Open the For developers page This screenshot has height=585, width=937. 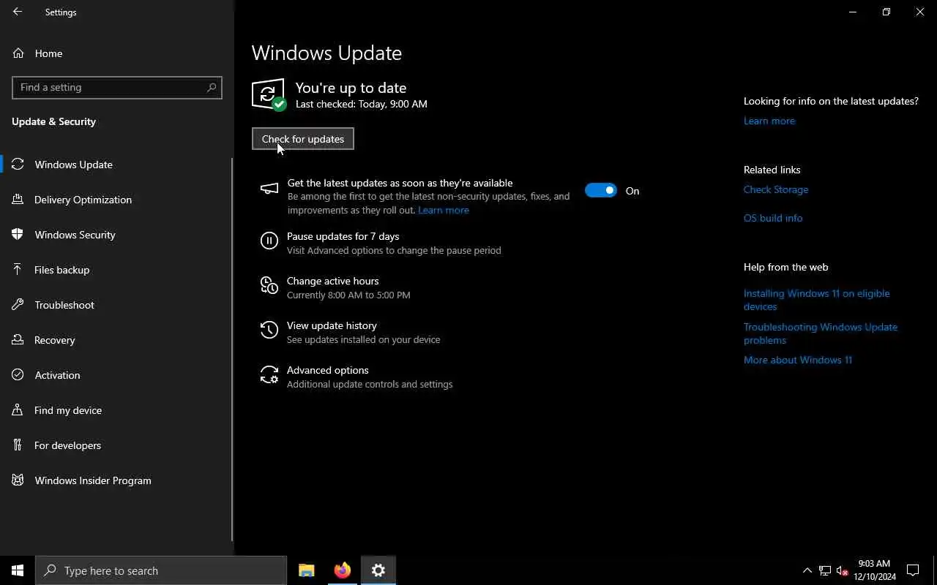coord(116,445)
